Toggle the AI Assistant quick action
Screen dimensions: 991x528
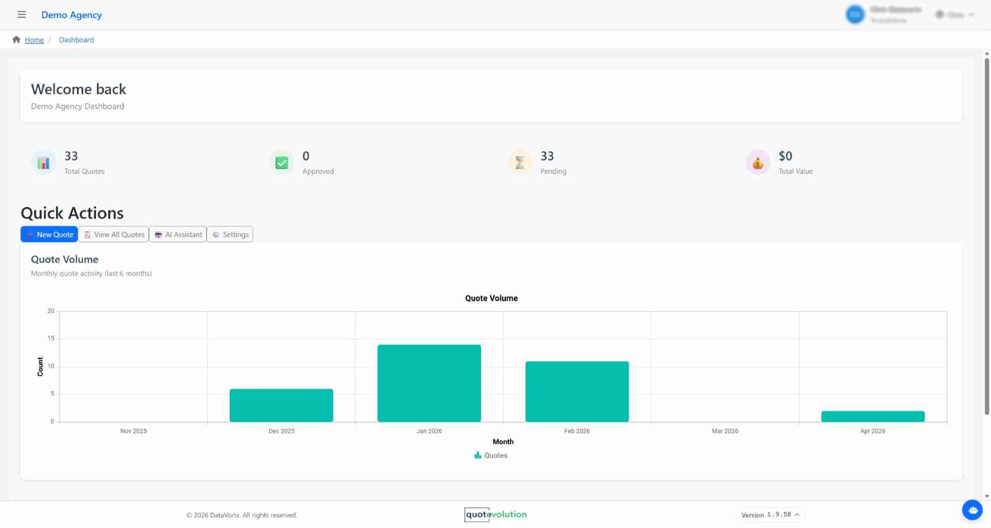point(178,234)
